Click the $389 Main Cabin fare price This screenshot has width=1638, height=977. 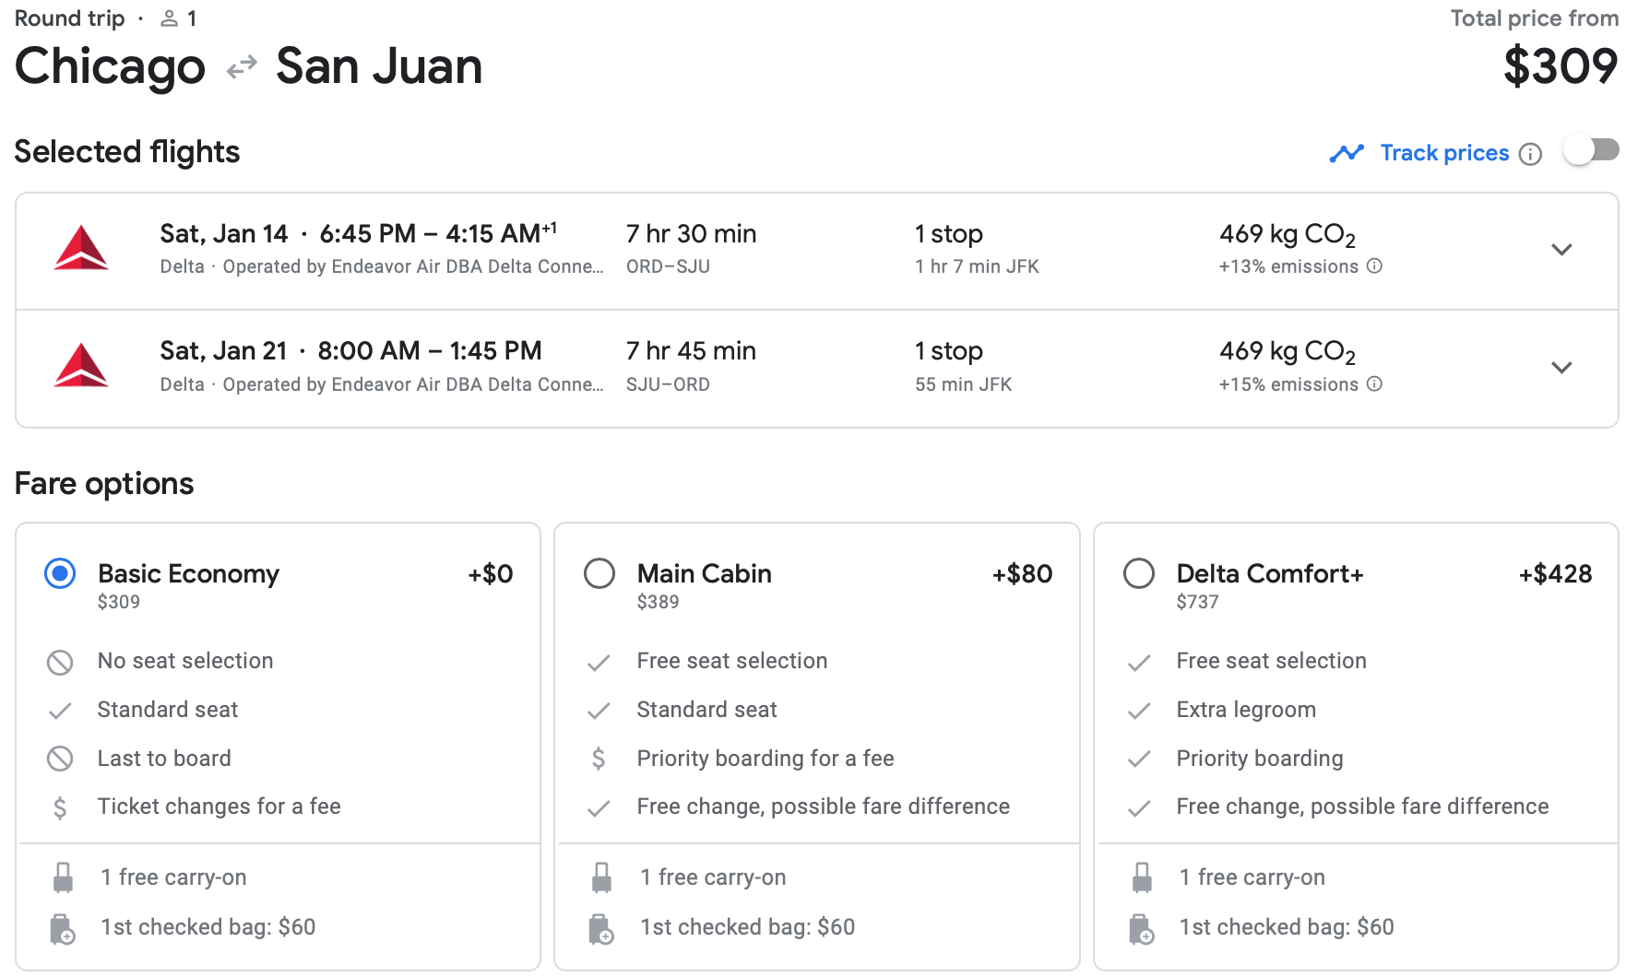[658, 602]
